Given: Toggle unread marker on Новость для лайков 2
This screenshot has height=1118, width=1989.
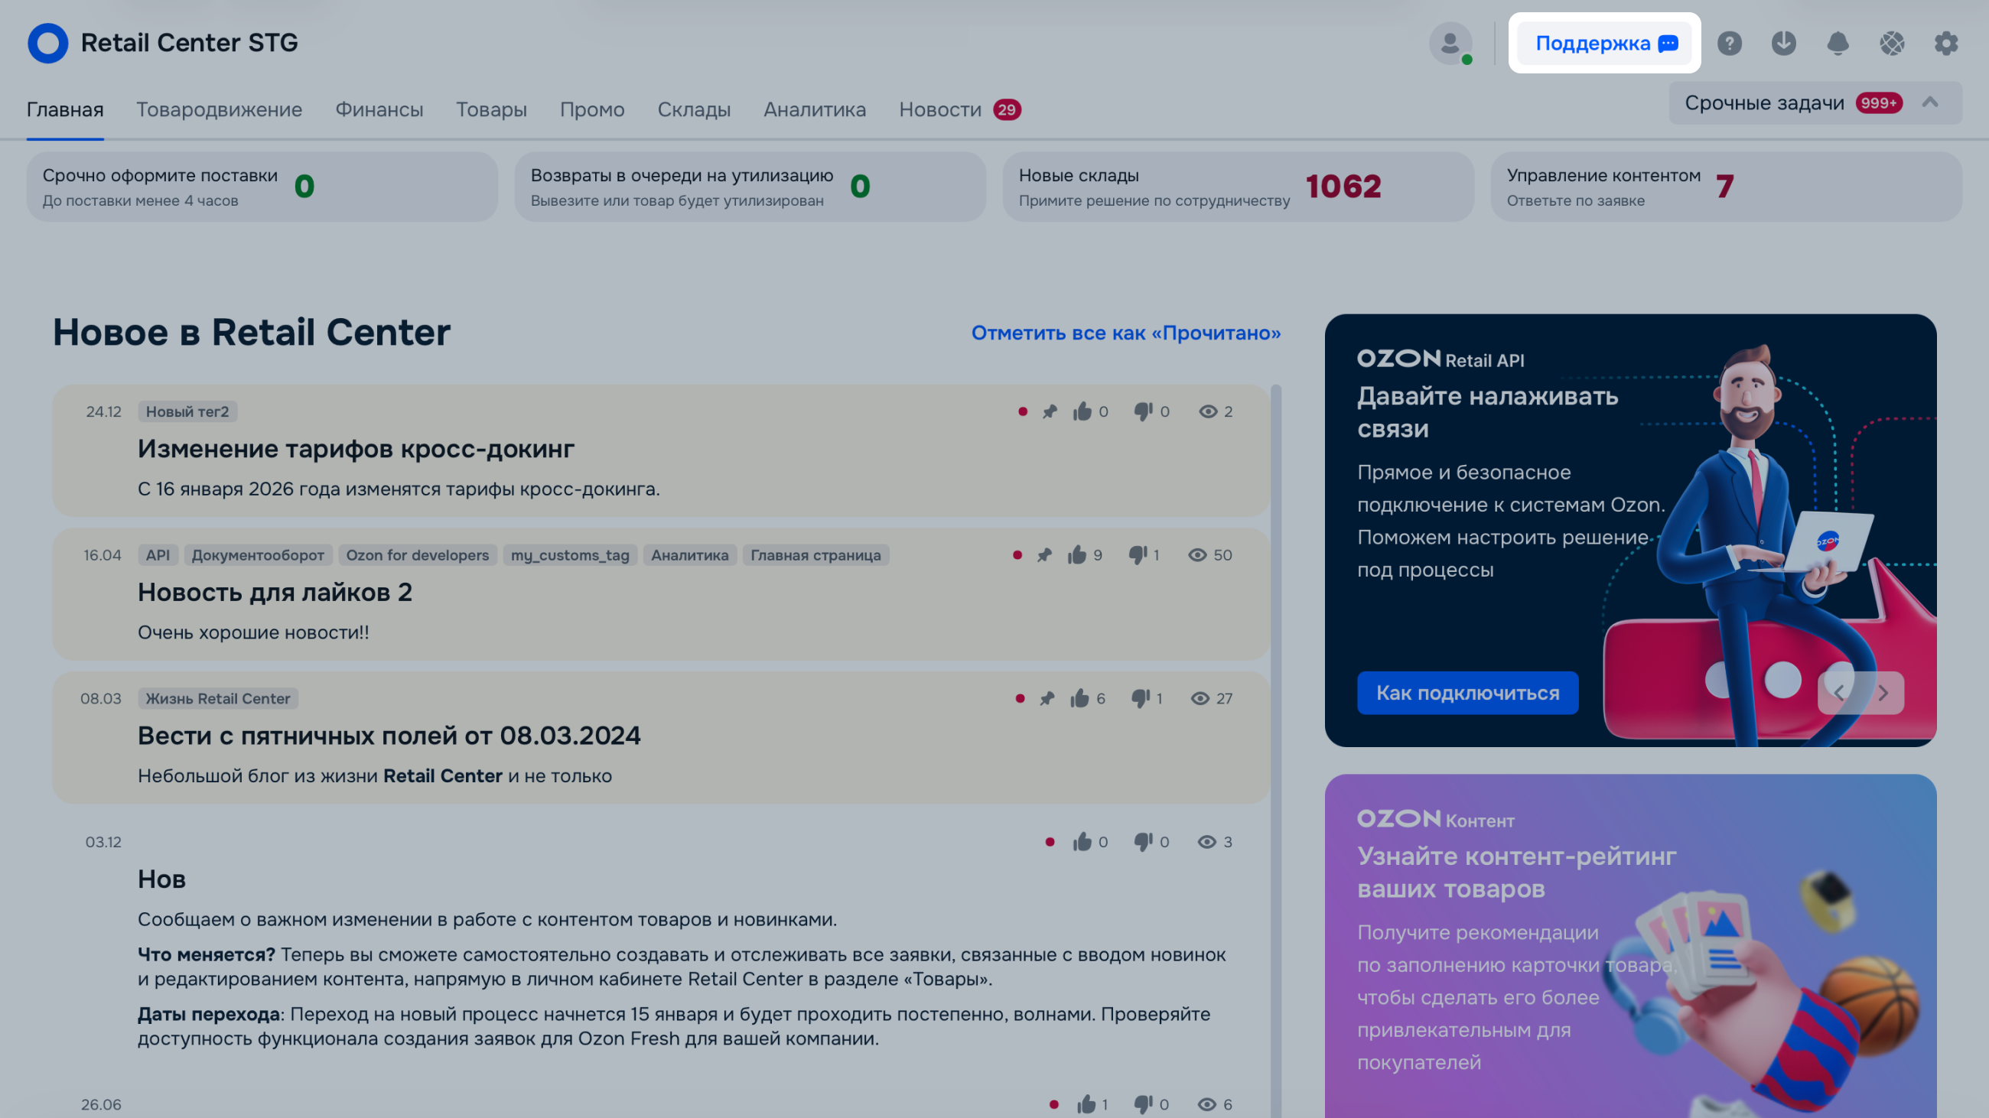Looking at the screenshot, I should 1017,554.
